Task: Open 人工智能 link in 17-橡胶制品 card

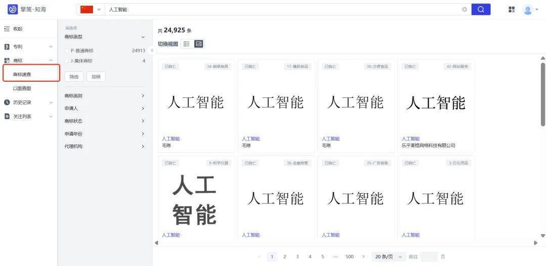Action: click(251, 139)
